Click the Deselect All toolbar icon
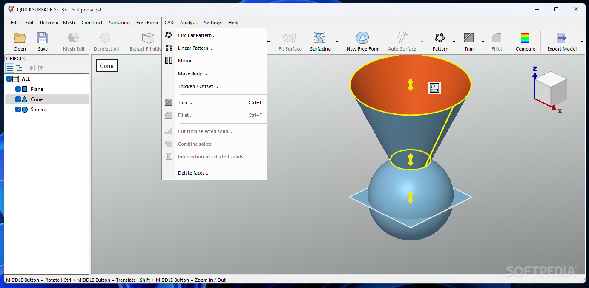Viewport: 589px width, 288px height. click(106, 38)
